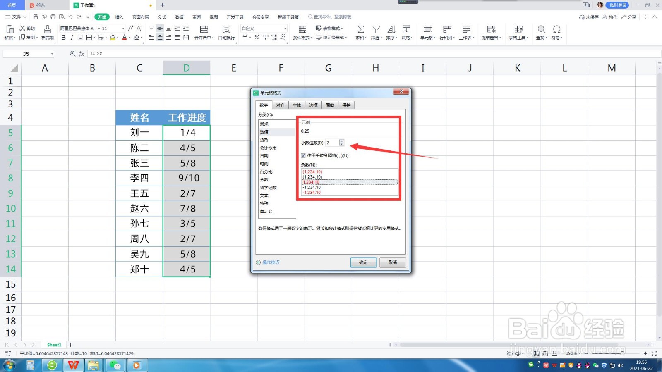Viewport: 662px width, 372px height.
Task: Open the Windows Start button
Action: coord(9,365)
